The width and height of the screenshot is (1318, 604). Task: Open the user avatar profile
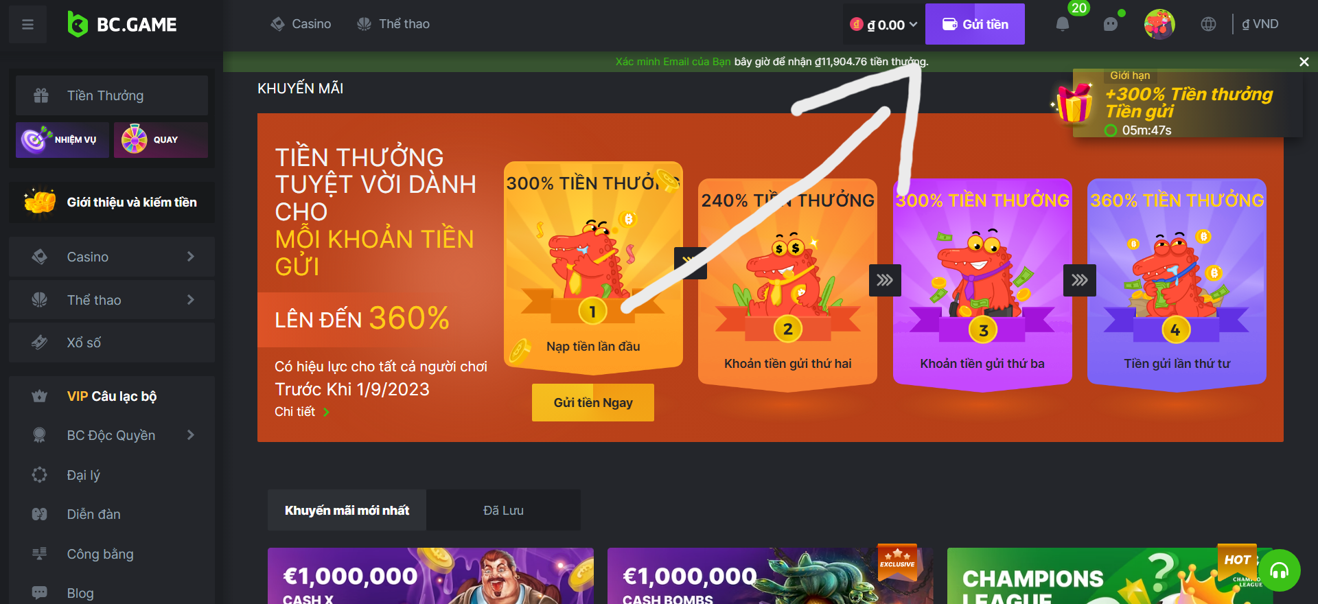coord(1159,24)
